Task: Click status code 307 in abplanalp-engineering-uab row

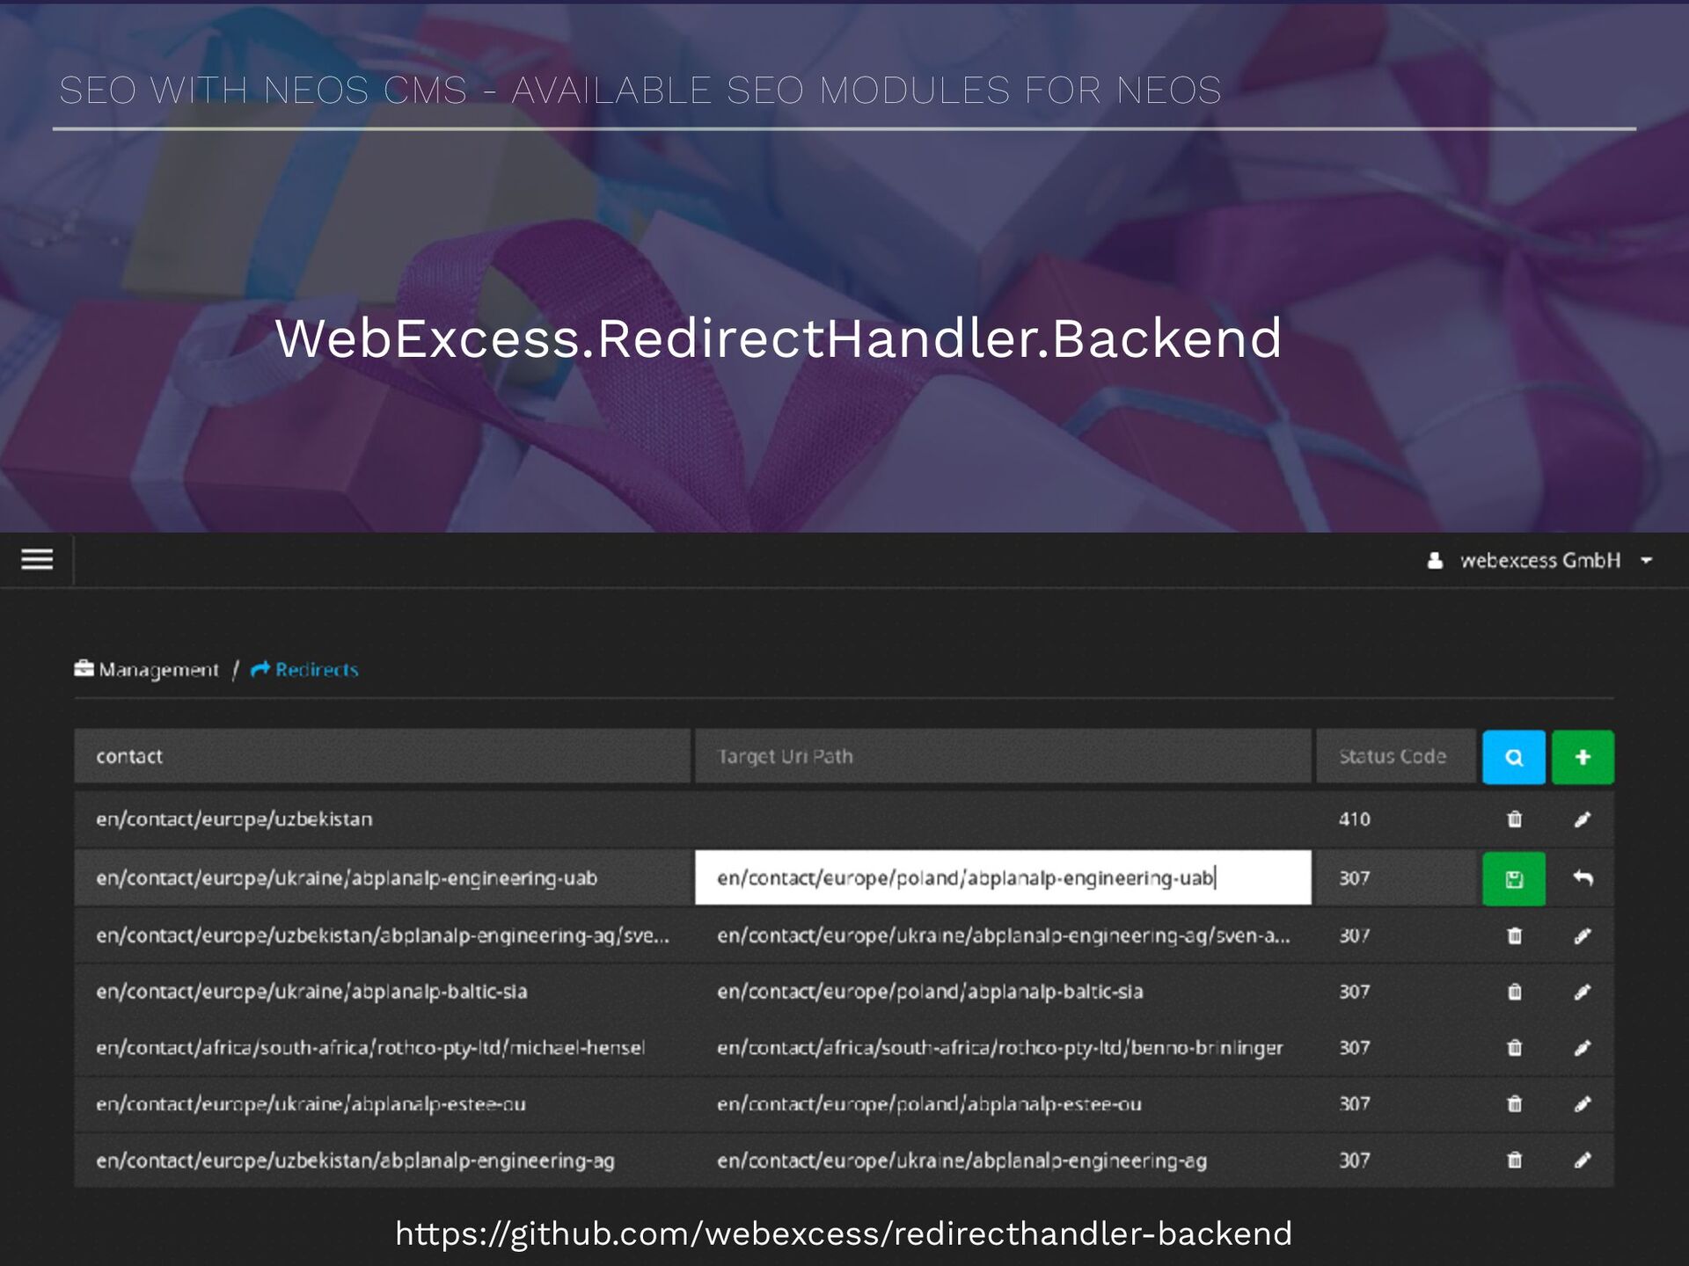Action: click(x=1355, y=878)
